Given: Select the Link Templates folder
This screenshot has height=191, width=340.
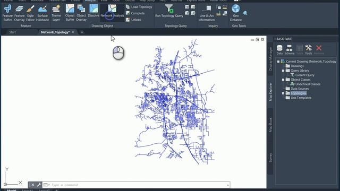Looking at the screenshot, I should [299, 98].
